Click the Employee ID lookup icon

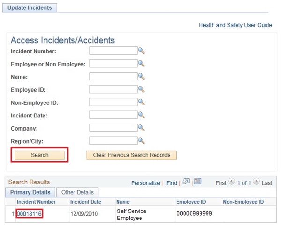point(141,89)
